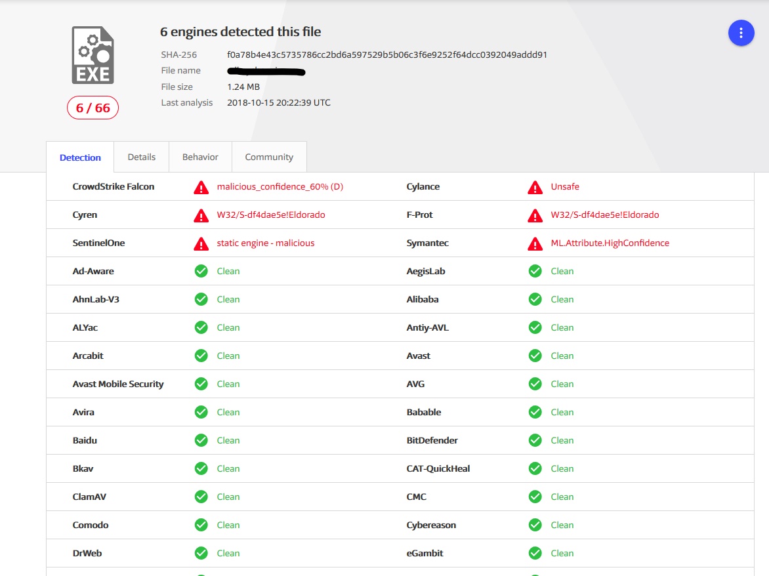Click the F-Prot red warning icon
The width and height of the screenshot is (769, 576).
(535, 216)
